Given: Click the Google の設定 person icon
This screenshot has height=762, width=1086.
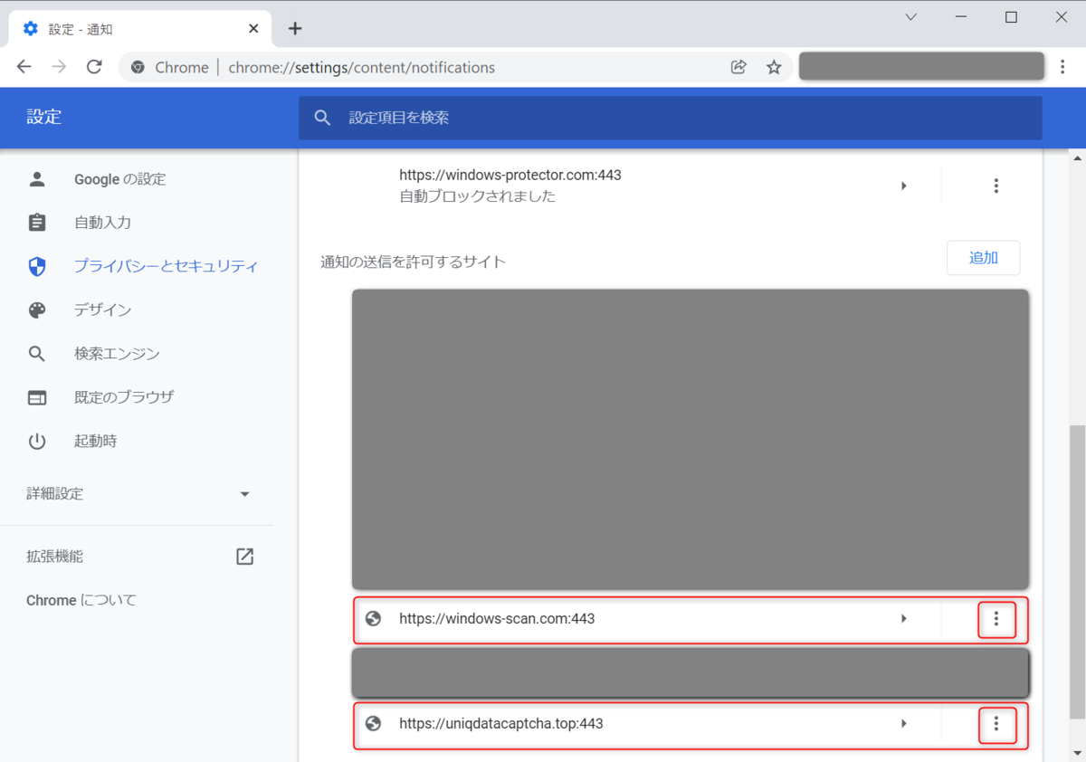Looking at the screenshot, I should [37, 178].
